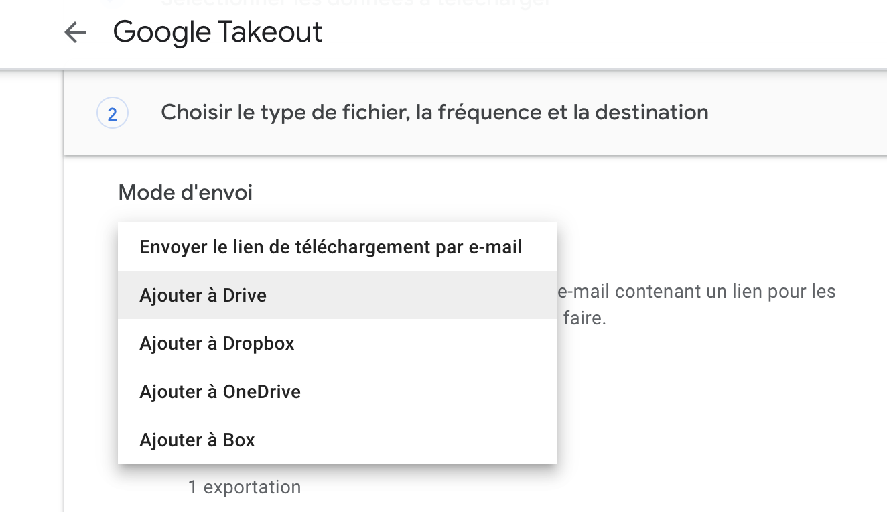Choose 'Envoyer le lien de téléchargement par e-mail'
The image size is (887, 512).
click(x=330, y=247)
